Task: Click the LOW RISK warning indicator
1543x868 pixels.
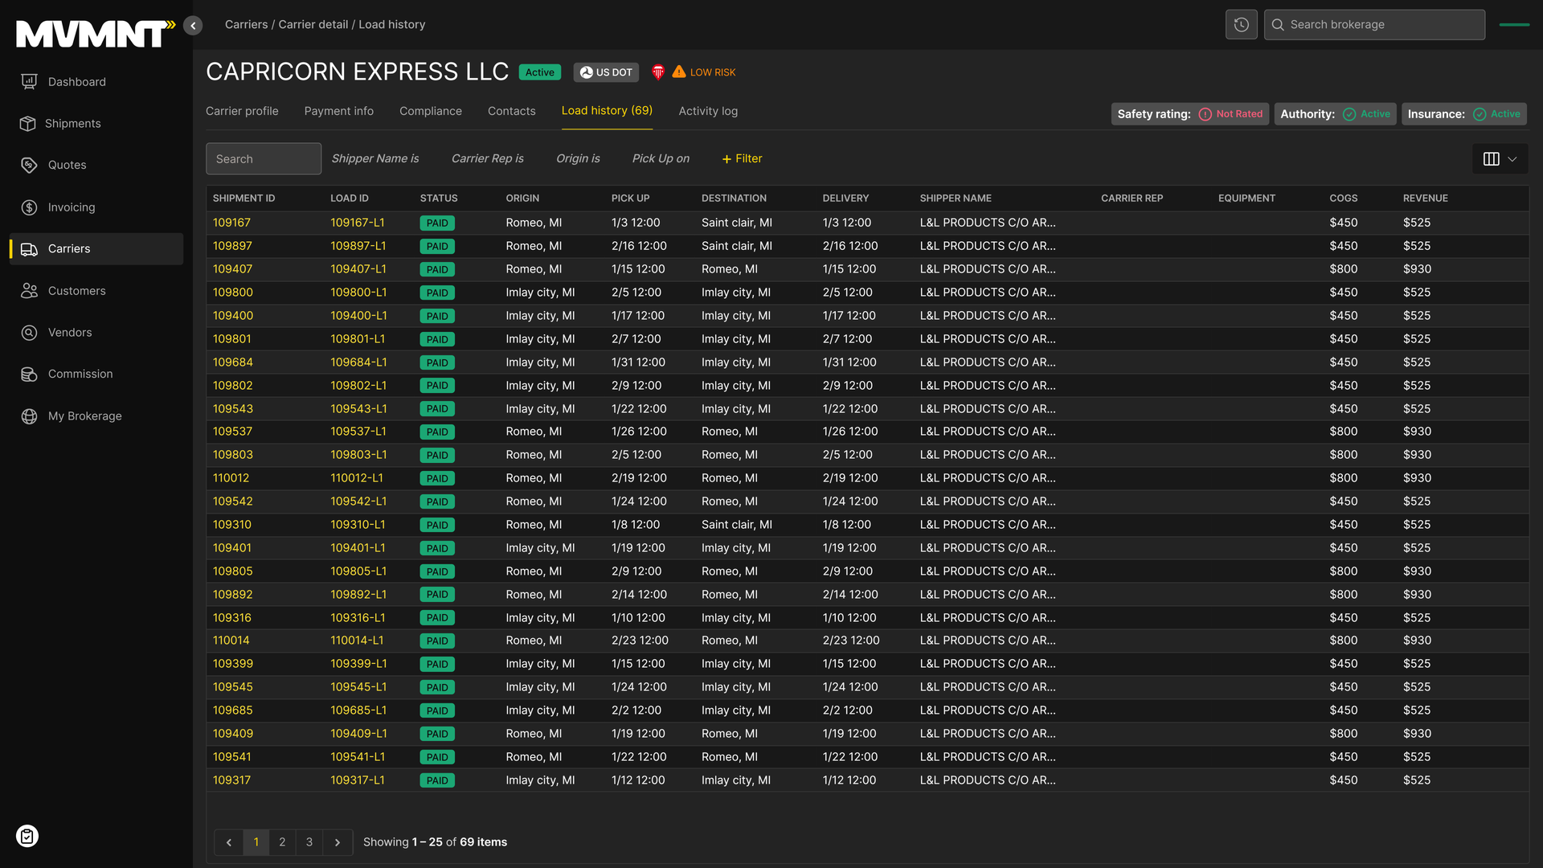Action: point(704,72)
